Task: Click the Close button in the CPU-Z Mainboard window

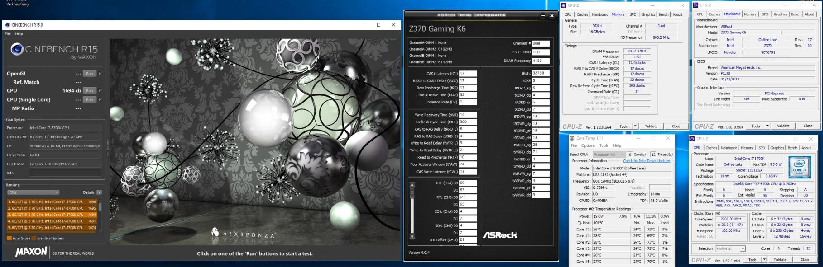Action: (808, 126)
